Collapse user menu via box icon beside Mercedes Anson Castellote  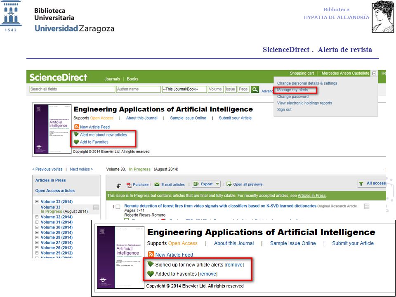374,73
